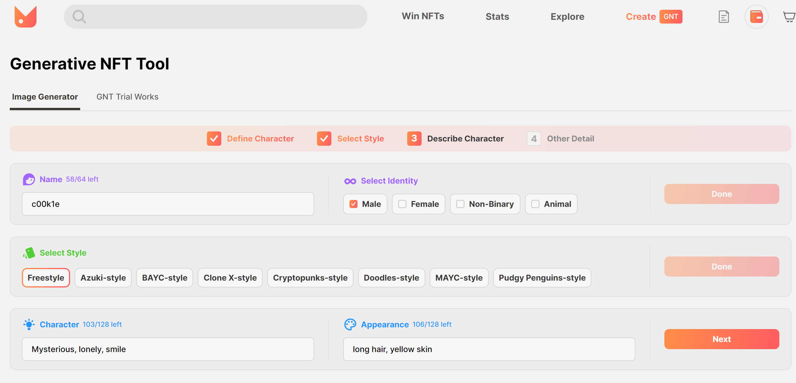The height and width of the screenshot is (383, 796).
Task: Check the Female identity checkbox
Action: [x=402, y=204]
